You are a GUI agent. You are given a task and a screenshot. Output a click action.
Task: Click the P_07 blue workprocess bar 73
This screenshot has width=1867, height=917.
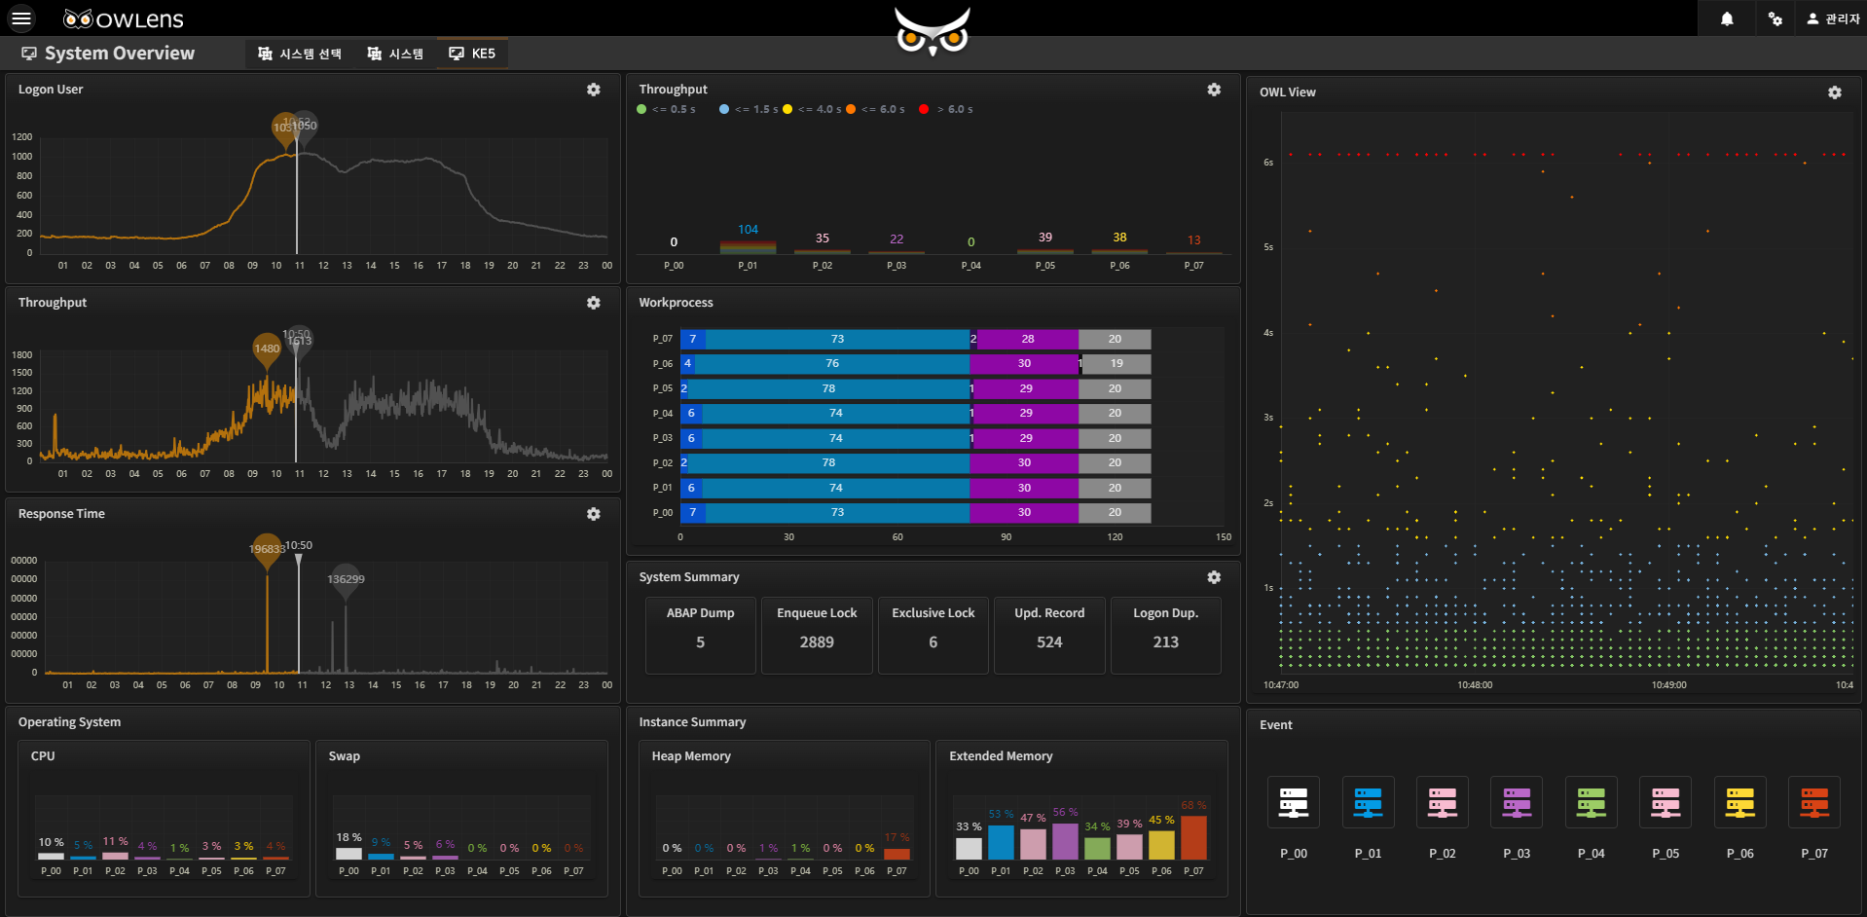tap(837, 339)
